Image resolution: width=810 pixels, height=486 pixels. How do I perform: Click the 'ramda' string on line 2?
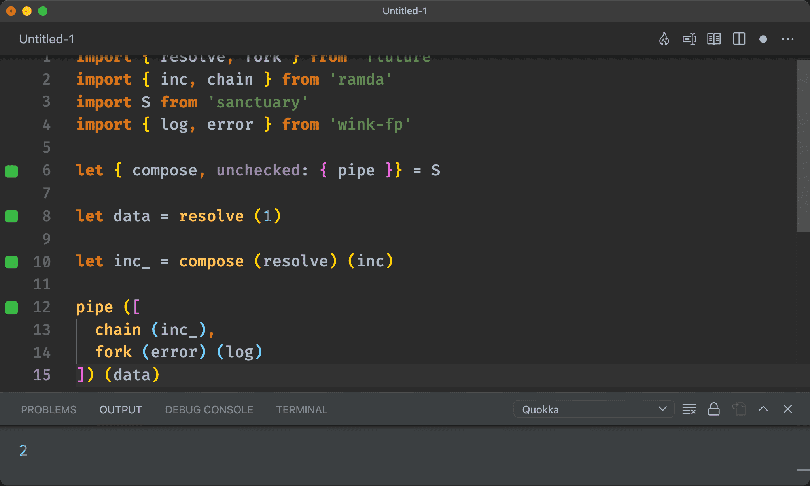tap(361, 79)
